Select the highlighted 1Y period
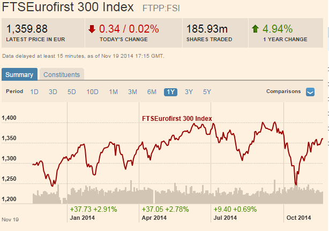 click(171, 92)
